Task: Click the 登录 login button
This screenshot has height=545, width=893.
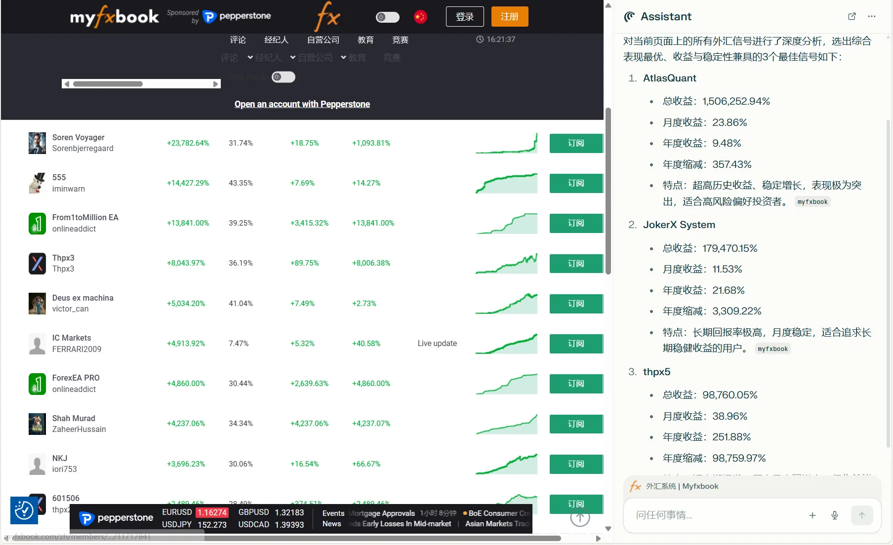Action: click(x=464, y=17)
